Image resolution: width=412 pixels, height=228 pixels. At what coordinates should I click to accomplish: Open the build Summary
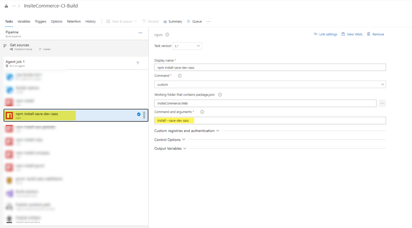tap(173, 22)
